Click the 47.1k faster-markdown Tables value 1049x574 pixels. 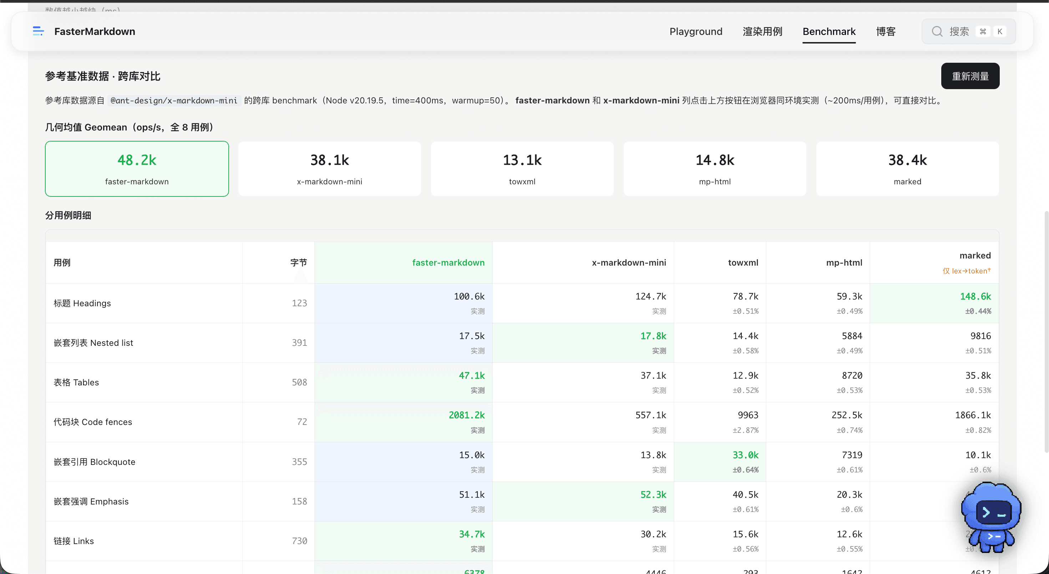coord(472,375)
